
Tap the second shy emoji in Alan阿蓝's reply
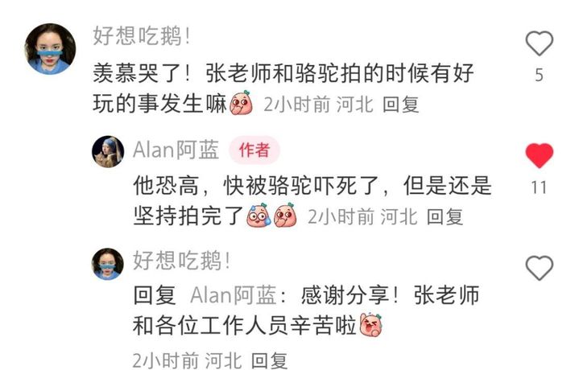point(285,215)
